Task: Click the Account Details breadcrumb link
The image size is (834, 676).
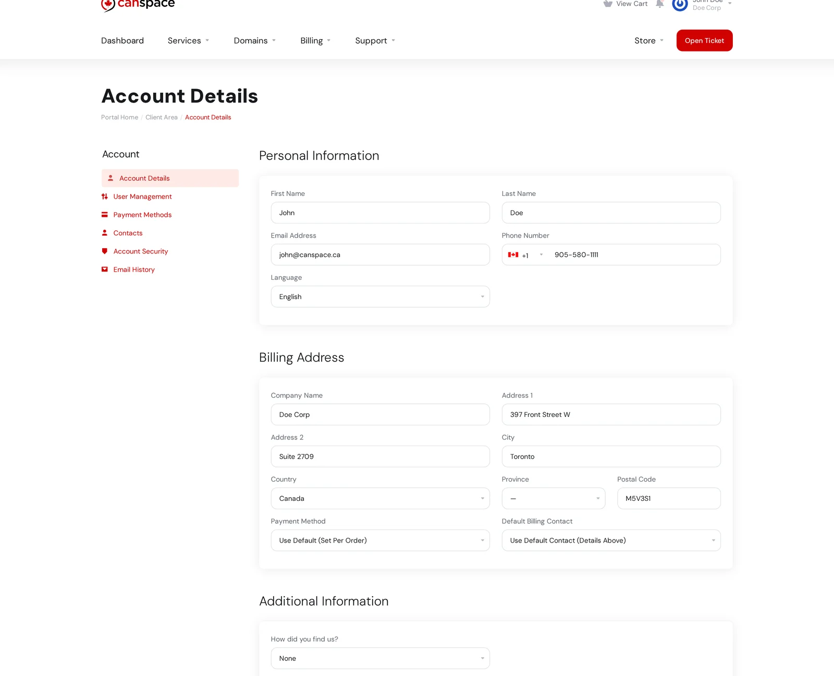Action: pos(208,117)
